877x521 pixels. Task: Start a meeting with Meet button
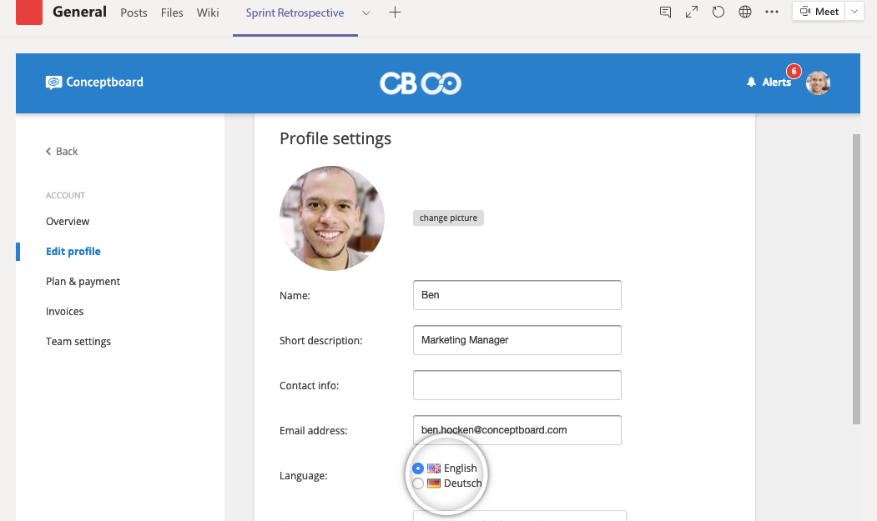click(819, 12)
